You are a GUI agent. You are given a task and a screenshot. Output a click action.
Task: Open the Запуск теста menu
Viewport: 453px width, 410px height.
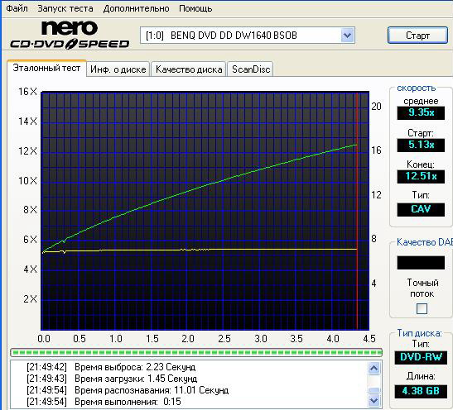pos(65,8)
